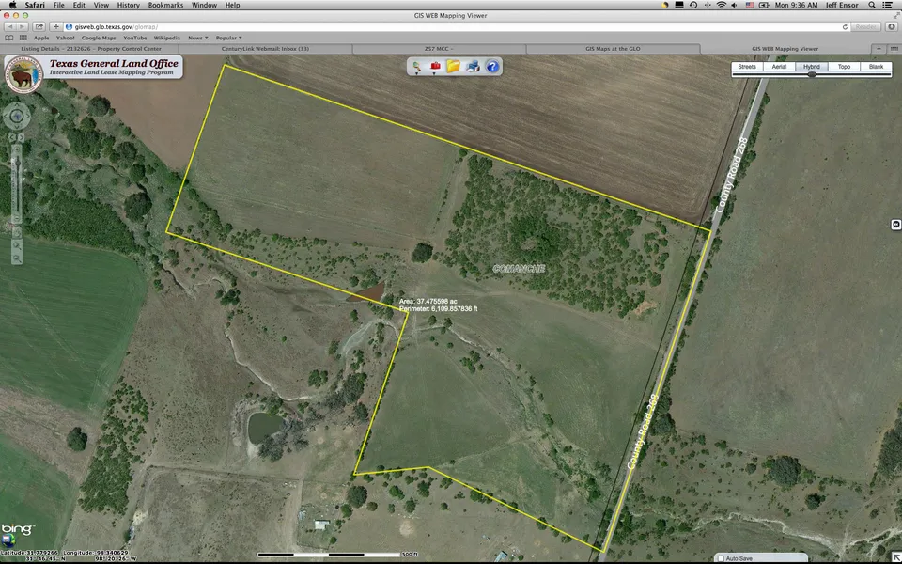Image resolution: width=902 pixels, height=564 pixels.
Task: Click the pan compass navigation control
Action: pyautogui.click(x=17, y=117)
